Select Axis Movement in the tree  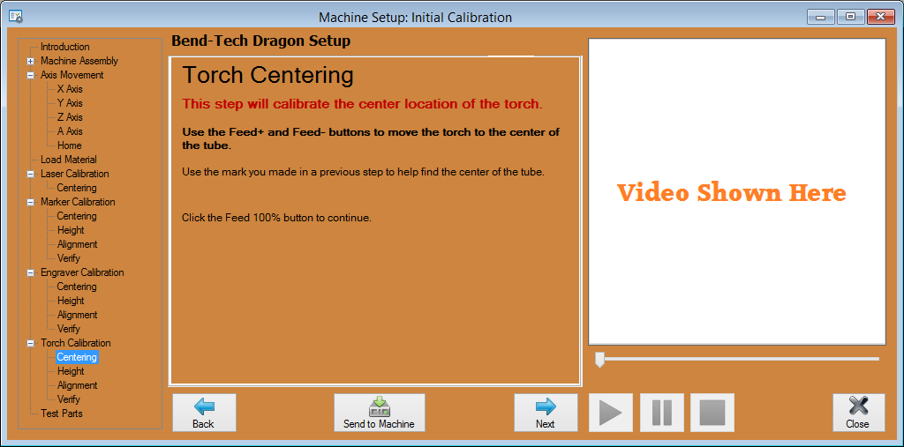click(72, 75)
